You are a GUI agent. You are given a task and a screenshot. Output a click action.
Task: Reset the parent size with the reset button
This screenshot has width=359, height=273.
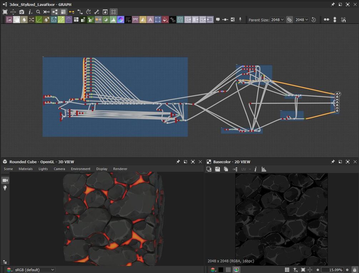[314, 20]
